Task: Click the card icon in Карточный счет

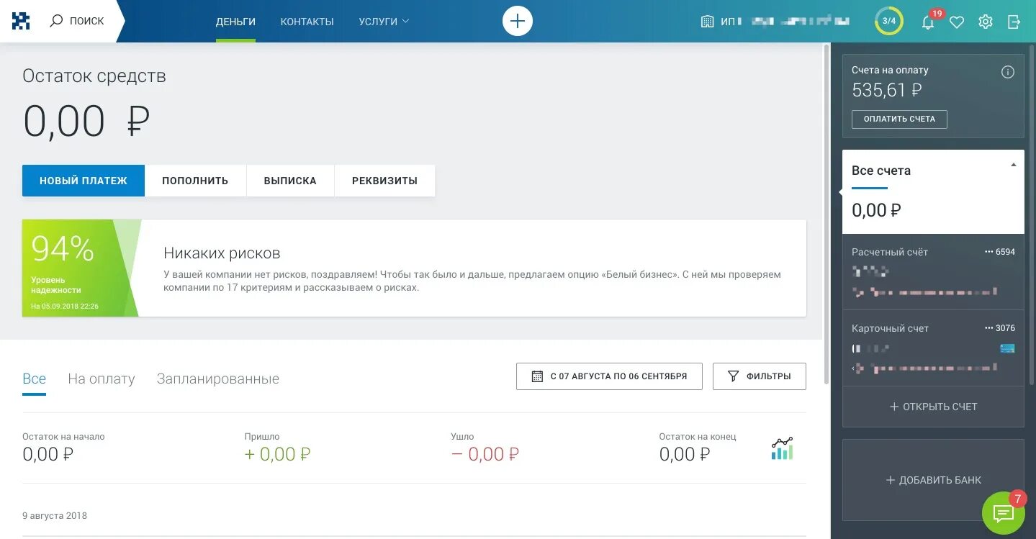Action: [x=1008, y=348]
